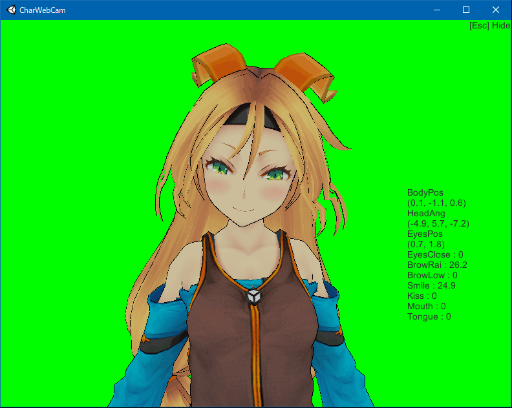Click the value (0.1, -1.1, 0.6)
The width and height of the screenshot is (512, 408).
point(436,203)
